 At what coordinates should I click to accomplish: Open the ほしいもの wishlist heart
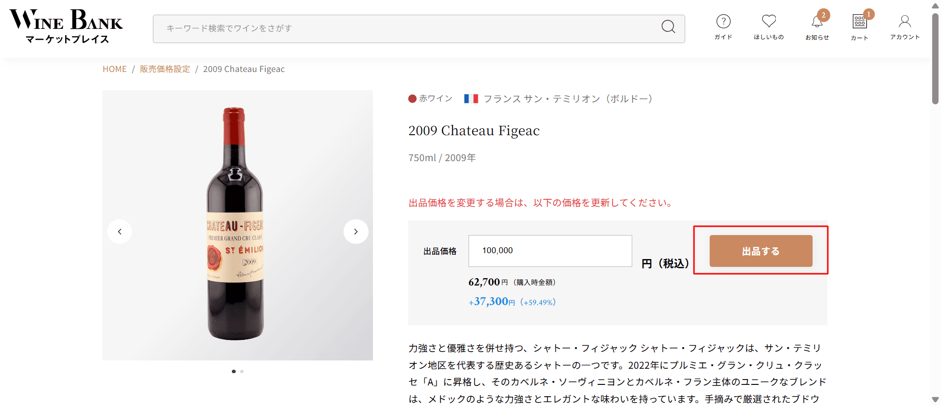tap(768, 27)
